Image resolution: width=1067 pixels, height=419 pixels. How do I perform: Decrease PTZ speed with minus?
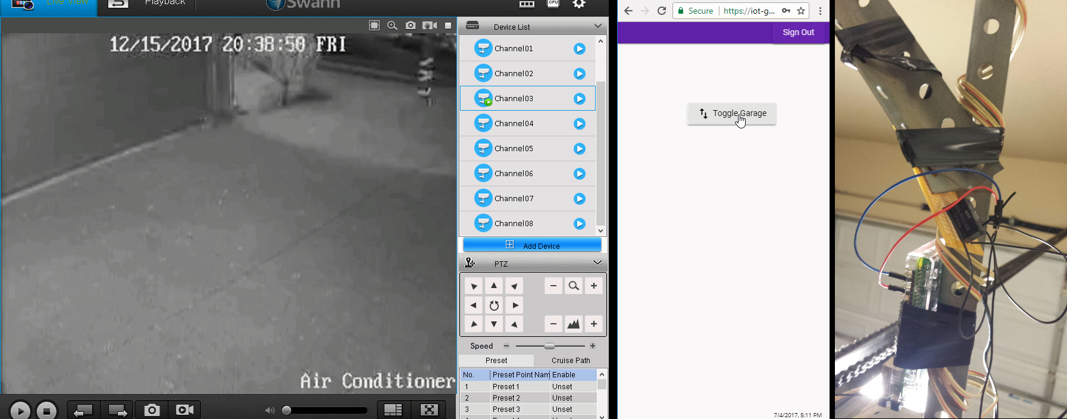(x=506, y=346)
